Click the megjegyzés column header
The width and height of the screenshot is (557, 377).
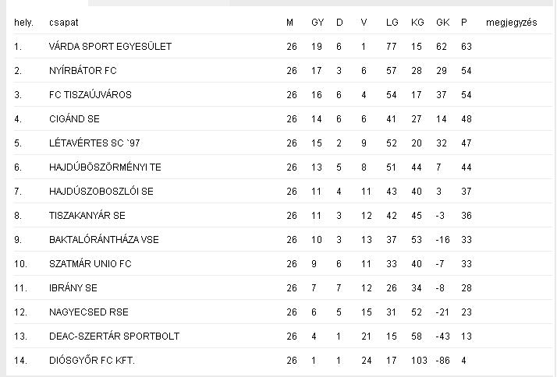point(512,23)
